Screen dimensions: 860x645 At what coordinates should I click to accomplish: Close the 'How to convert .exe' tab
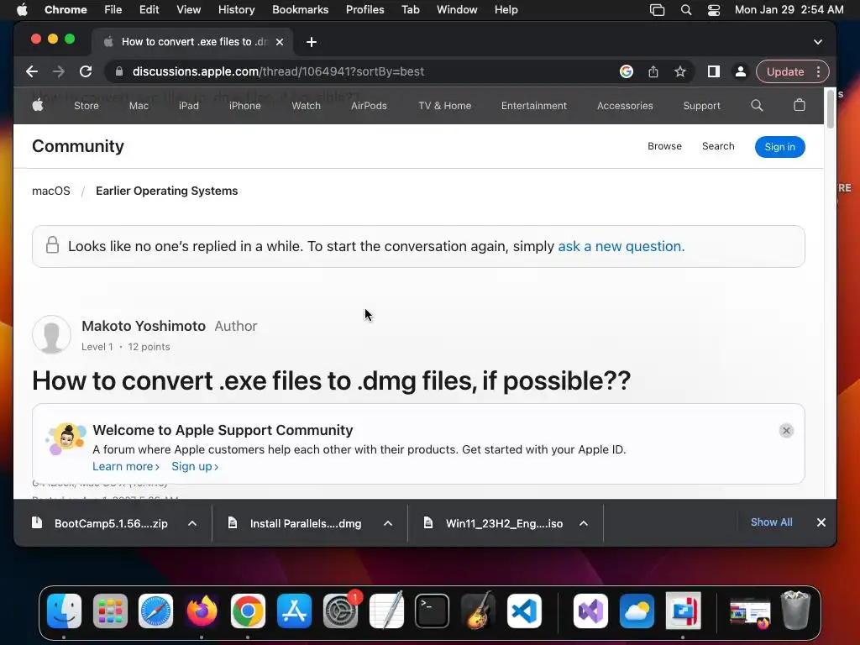pos(280,42)
